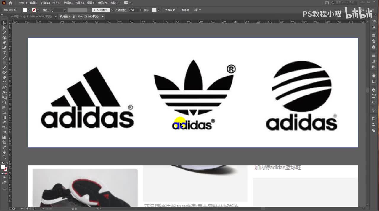Open the Layers panel icon
The image size is (379, 211).
[x=374, y=90]
